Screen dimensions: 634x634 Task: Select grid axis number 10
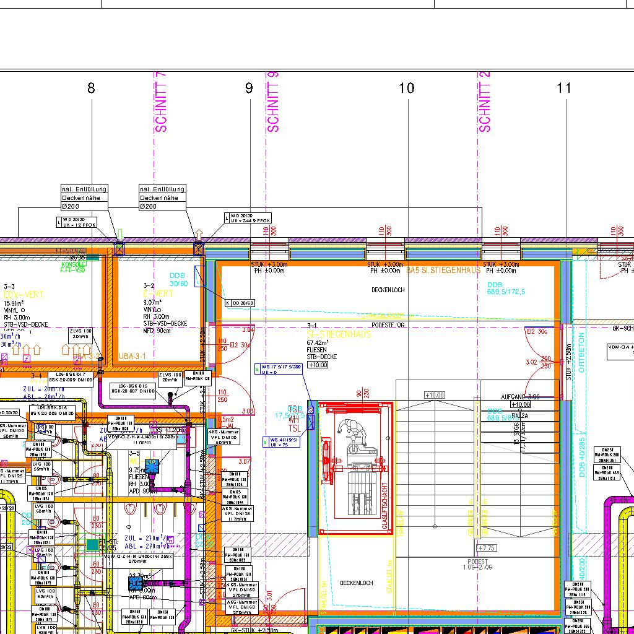point(406,88)
